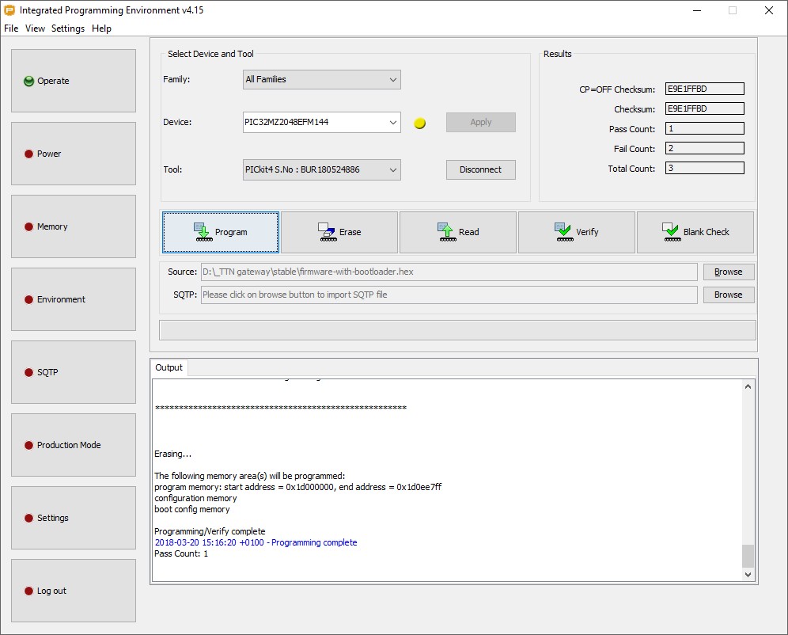
Task: Select the green Operate indicator
Action: 28,81
